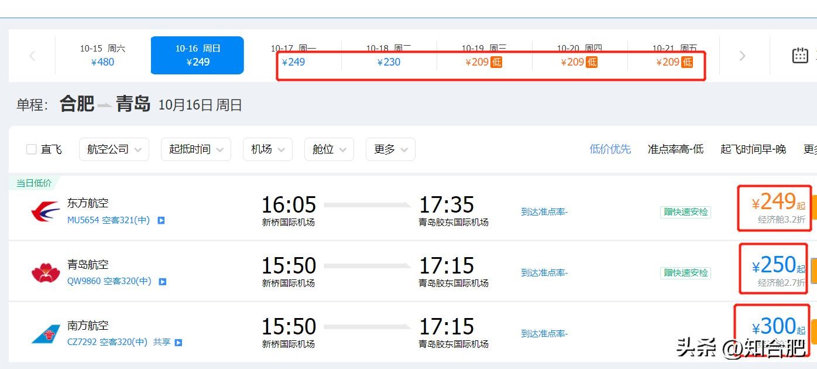The image size is (817, 369).
Task: Open the 机场 airport filter dropdown
Action: [267, 149]
